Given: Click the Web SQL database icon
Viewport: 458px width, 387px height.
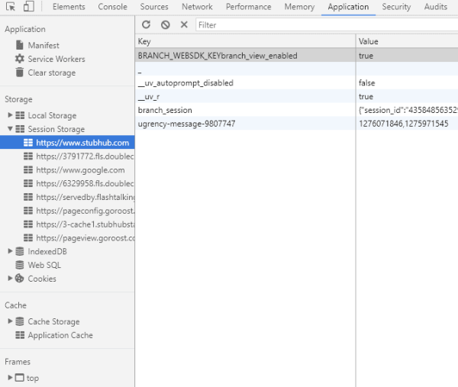Looking at the screenshot, I should coord(20,265).
